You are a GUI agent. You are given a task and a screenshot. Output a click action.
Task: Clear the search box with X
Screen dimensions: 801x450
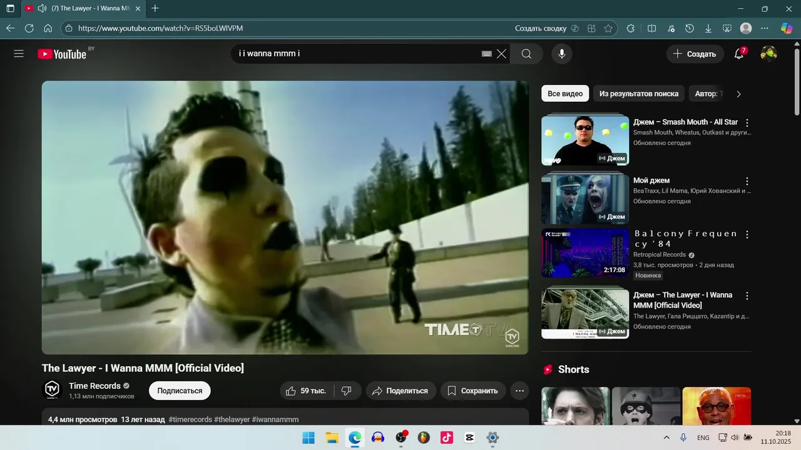501,54
